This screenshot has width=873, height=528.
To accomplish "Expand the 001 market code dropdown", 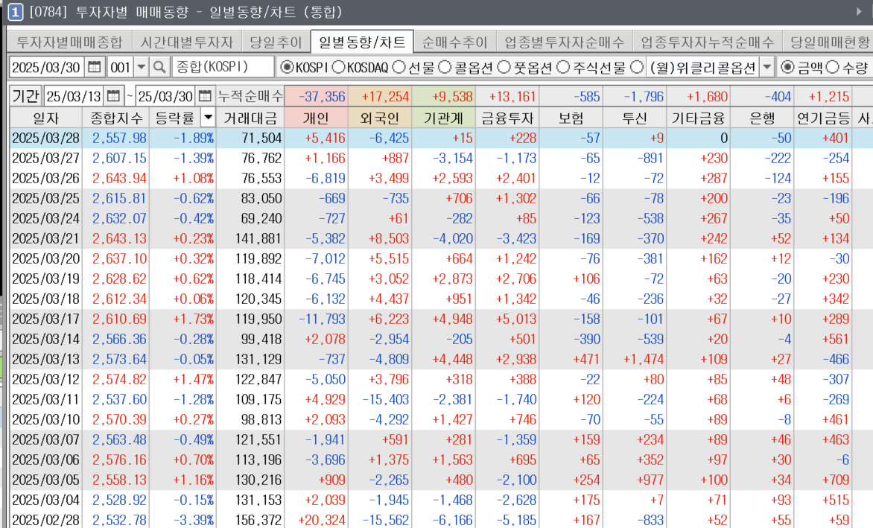I will [x=141, y=68].
